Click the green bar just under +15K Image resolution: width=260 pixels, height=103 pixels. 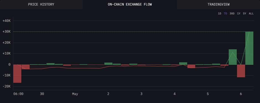233,57
